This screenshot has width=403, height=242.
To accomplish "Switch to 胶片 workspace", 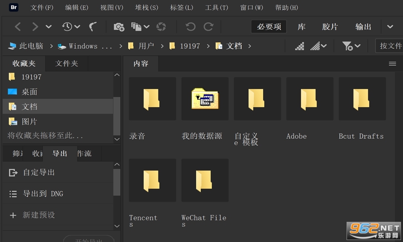I will tap(330, 27).
